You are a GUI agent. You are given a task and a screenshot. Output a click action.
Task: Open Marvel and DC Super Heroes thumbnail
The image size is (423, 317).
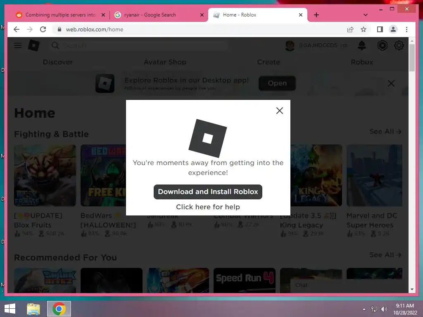[374, 175]
